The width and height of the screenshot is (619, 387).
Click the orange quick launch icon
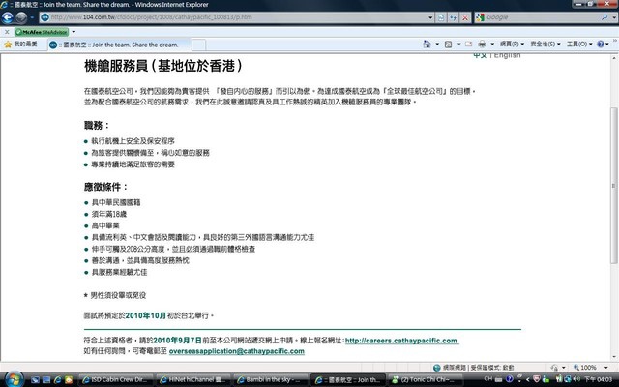pos(69,379)
